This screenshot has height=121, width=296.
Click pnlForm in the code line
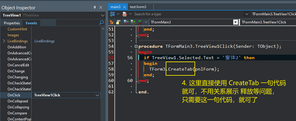coord(205,69)
